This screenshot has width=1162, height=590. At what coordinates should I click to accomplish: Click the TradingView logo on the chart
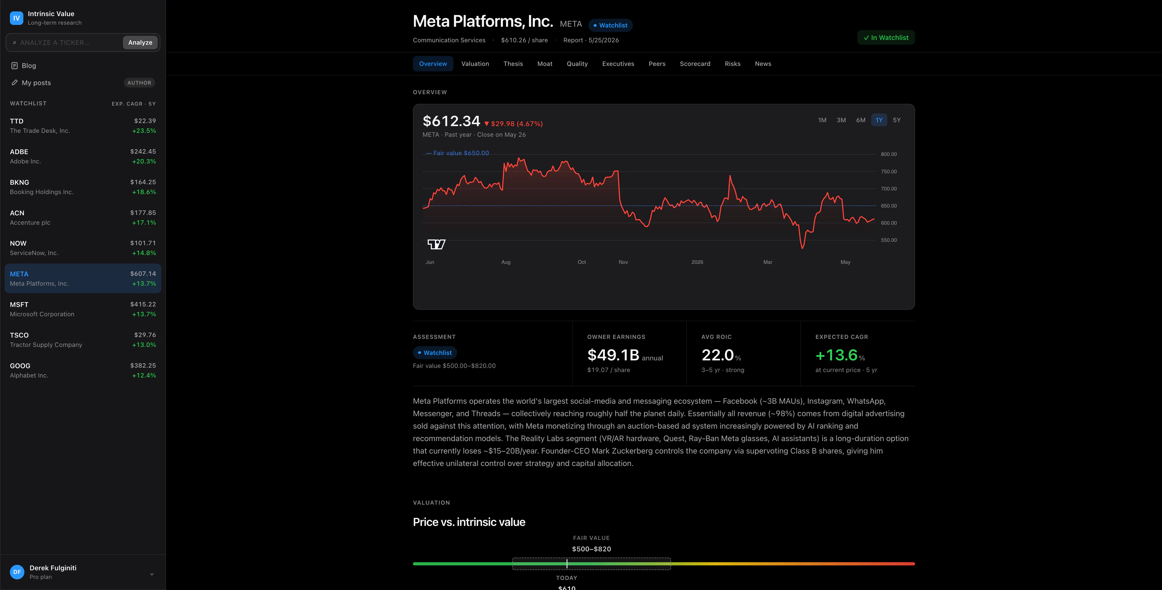tap(436, 244)
